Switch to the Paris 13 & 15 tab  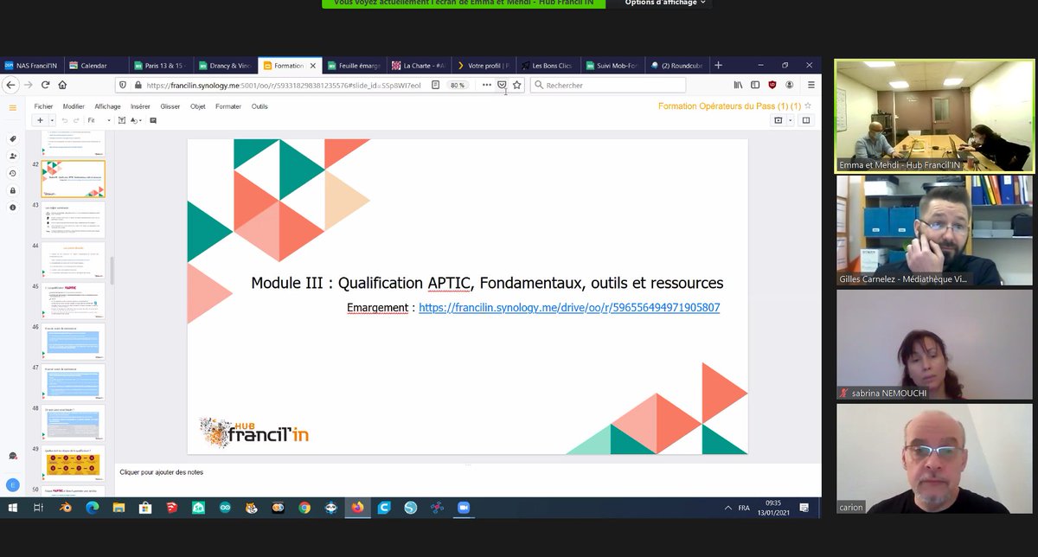click(161, 65)
